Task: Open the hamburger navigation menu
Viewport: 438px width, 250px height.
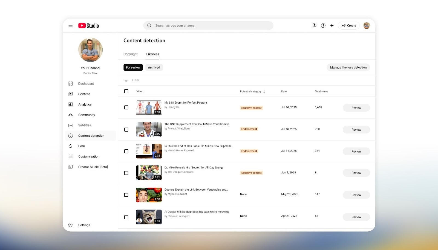Action: (x=71, y=25)
